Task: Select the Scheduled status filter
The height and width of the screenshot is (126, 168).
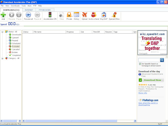Action: (x=16, y=43)
